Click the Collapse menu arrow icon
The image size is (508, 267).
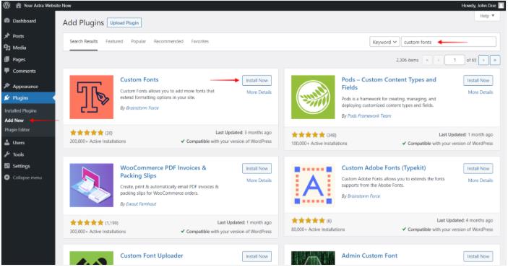point(7,178)
